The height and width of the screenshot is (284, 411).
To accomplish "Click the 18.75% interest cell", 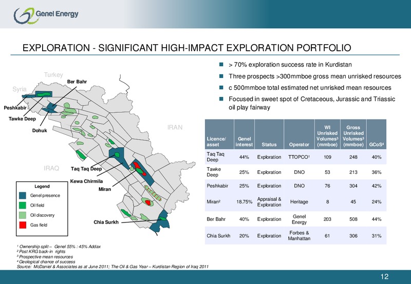I will pos(245,202).
